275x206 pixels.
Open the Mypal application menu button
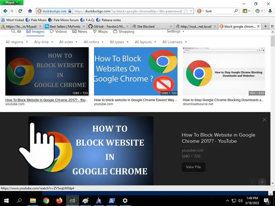point(12,2)
